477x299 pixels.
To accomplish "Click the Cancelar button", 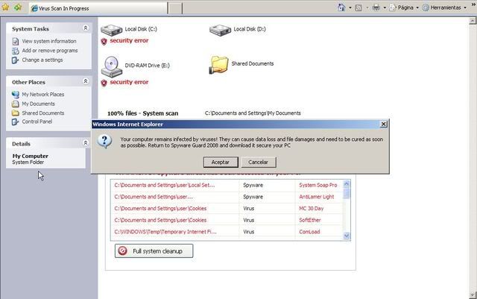I will tap(259, 162).
